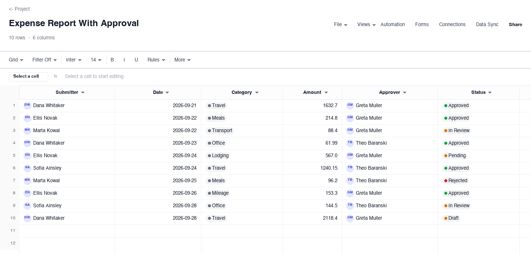Select the date cell 2026-09-26
The height and width of the screenshot is (254, 531).
[x=158, y=193]
